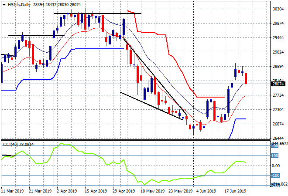The width and height of the screenshot is (288, 196).
Task: Select the 11 Mar 2019 date label
Action: [x=12, y=191]
